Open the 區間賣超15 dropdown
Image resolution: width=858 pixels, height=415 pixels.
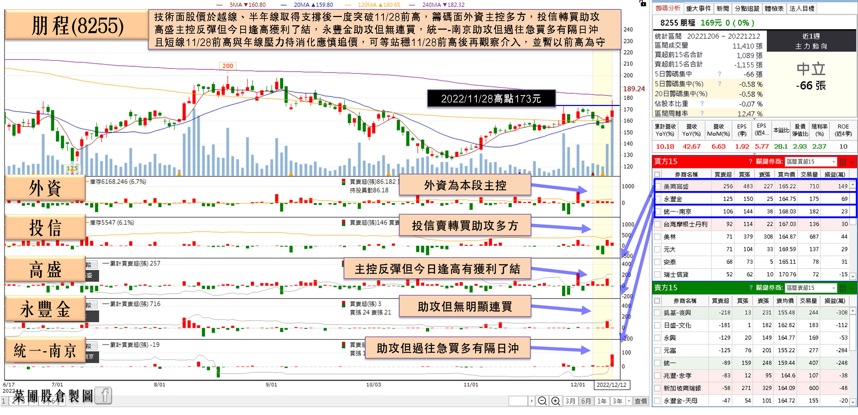point(811,288)
